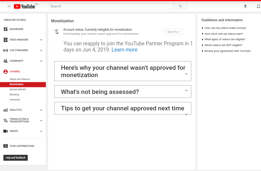The height and width of the screenshot is (171, 261).
Task: Click the Video Manager icon
Action: [5, 40]
